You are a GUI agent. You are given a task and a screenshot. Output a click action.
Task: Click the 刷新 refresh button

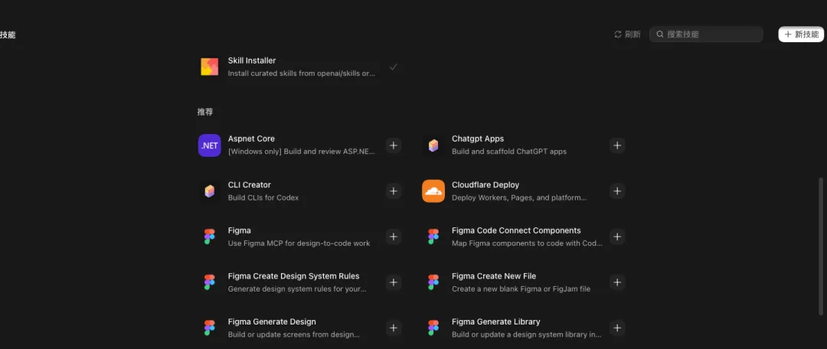[x=628, y=34]
